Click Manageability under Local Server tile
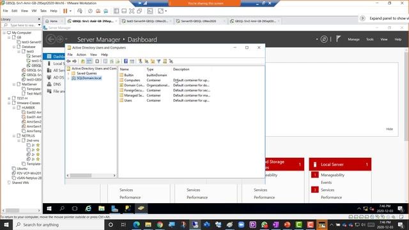 pyautogui.click(x=332, y=175)
